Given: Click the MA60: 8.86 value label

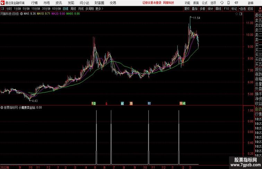Looking at the screenshot, I should pos(73,14).
